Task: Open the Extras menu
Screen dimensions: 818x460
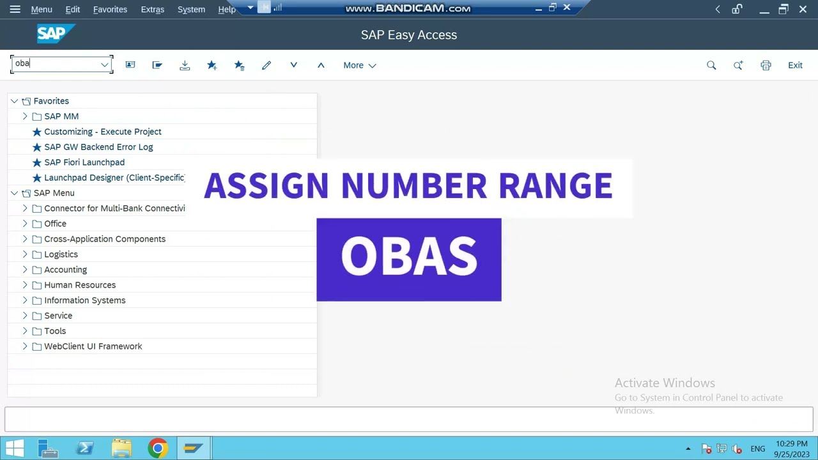Action: pos(153,10)
